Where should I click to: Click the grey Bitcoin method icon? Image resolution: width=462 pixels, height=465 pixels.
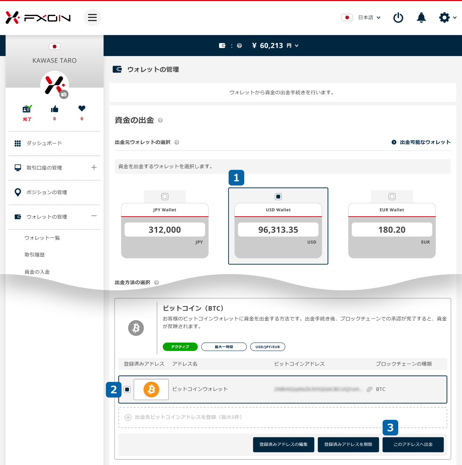(136, 328)
